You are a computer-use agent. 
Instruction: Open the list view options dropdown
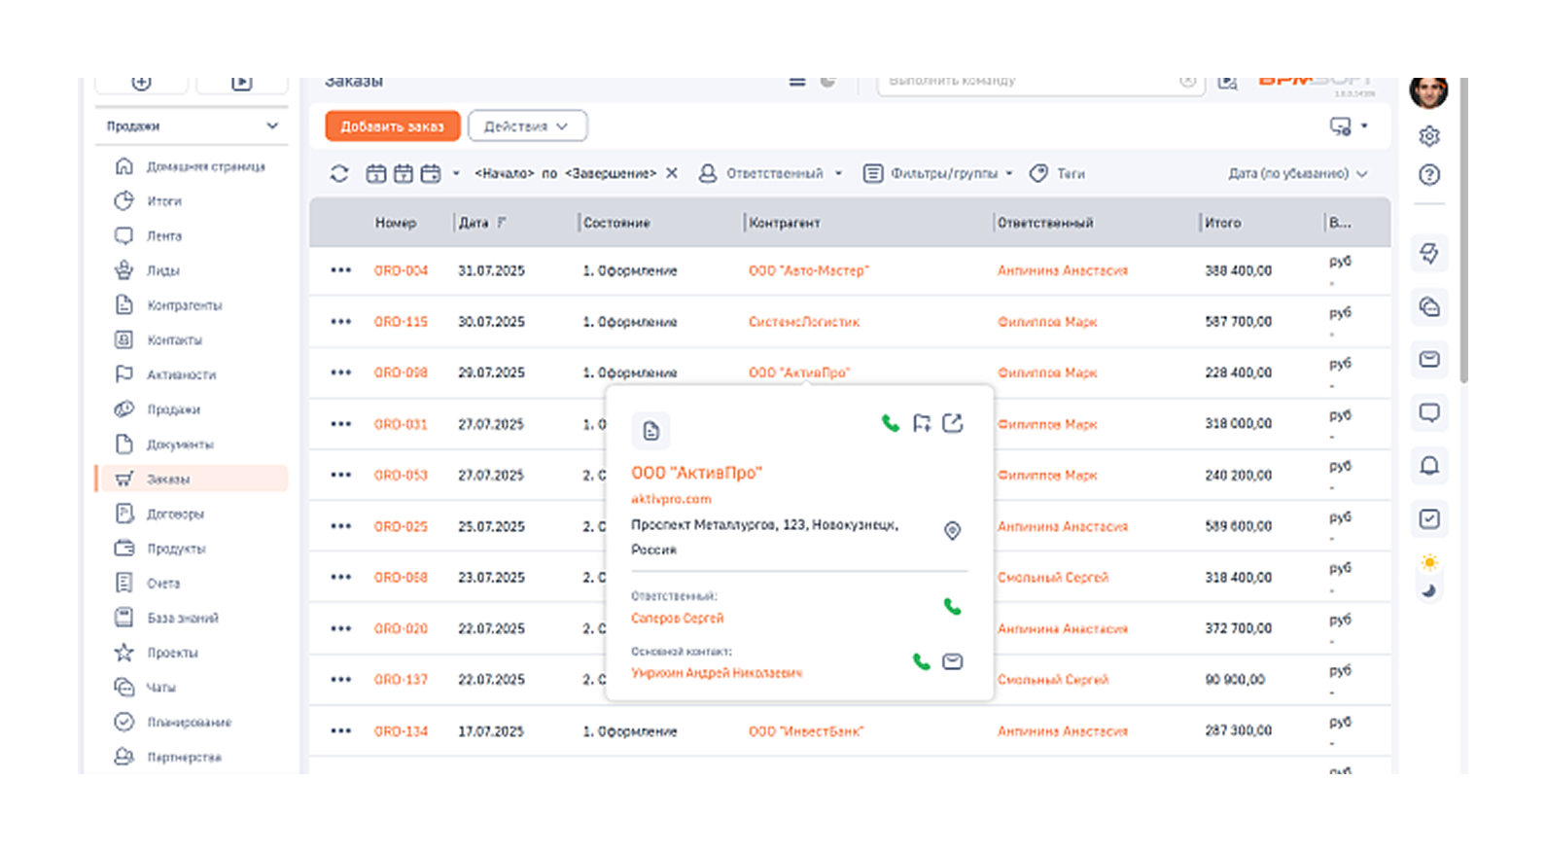pyautogui.click(x=1349, y=126)
